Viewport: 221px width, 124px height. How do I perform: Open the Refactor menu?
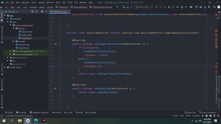pos(50,2)
